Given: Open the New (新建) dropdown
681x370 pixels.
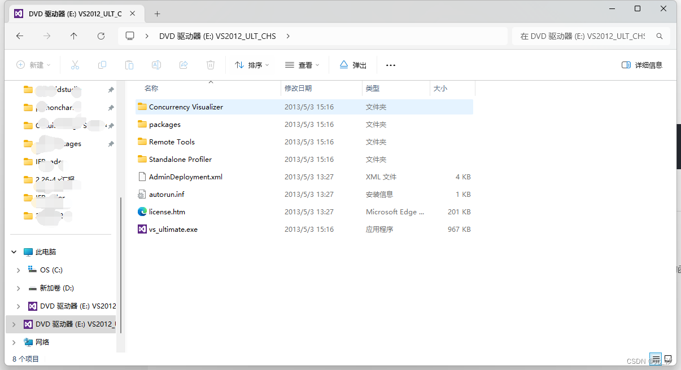Looking at the screenshot, I should tap(33, 65).
